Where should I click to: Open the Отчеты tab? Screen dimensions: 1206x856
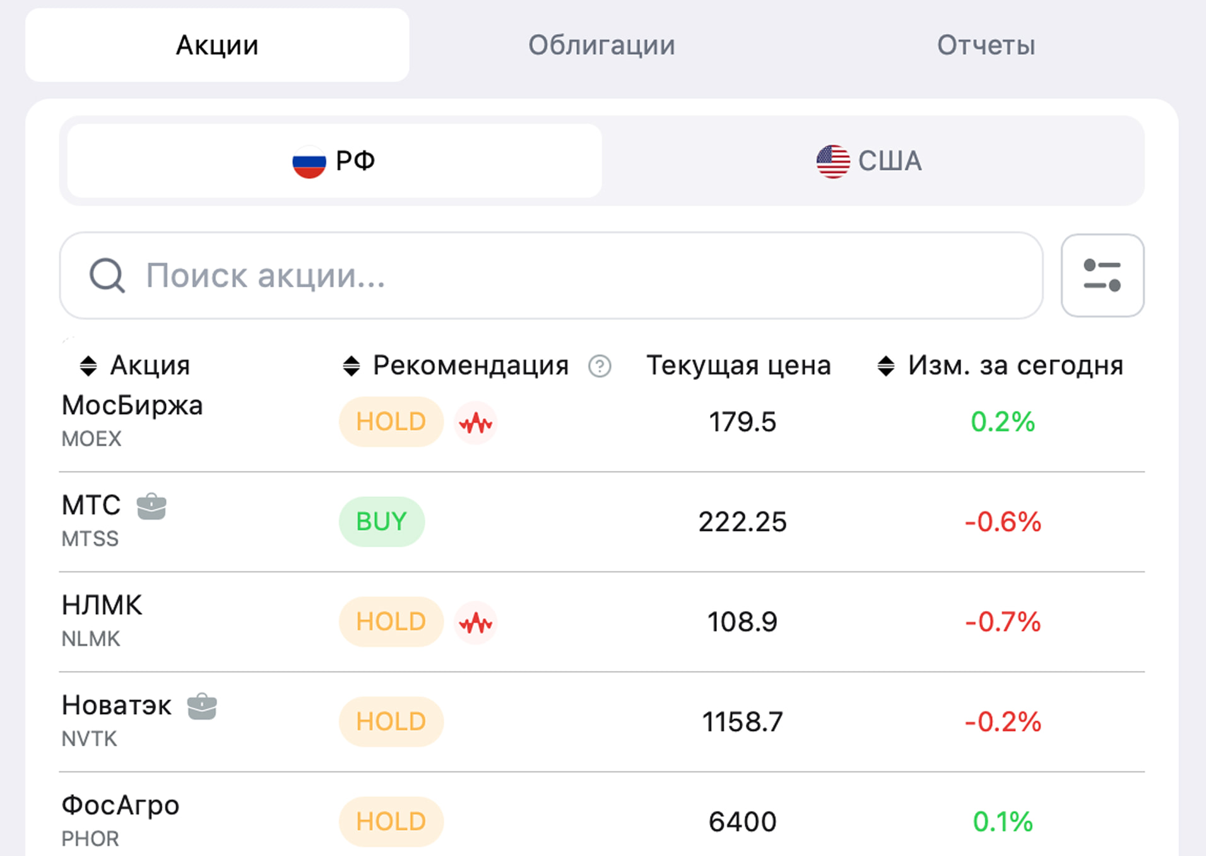click(x=986, y=44)
